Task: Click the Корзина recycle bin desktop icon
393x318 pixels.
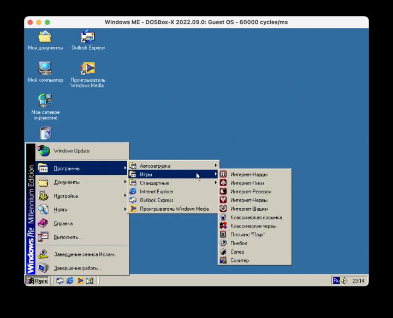Action: [x=45, y=133]
